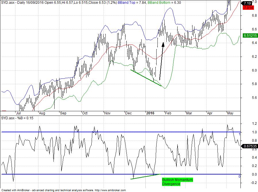
Task: Click the blue 1.0 horizontal level line
Action: click(121, 132)
